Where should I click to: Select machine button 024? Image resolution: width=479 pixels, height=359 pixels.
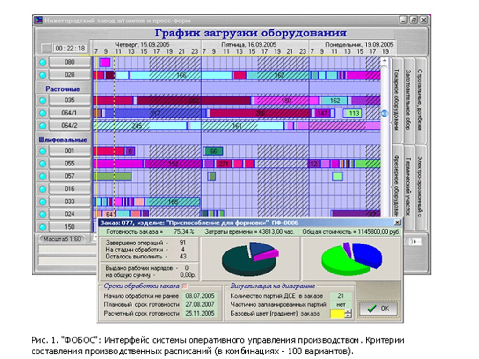point(70,214)
